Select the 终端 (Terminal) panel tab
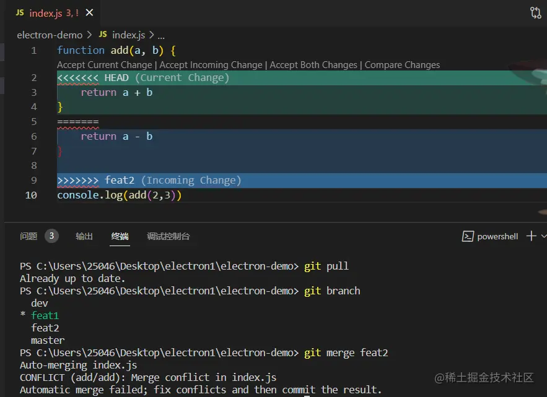The height and width of the screenshot is (397, 547). point(120,236)
